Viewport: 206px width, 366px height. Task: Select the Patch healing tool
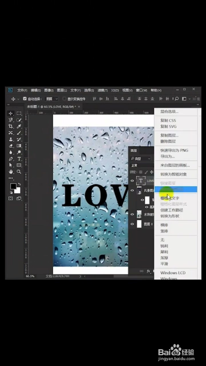pyautogui.click(x=11, y=133)
